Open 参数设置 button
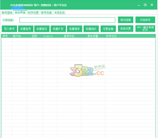Image resolution: width=158 pixels, height=138 pixels. (x=126, y=29)
